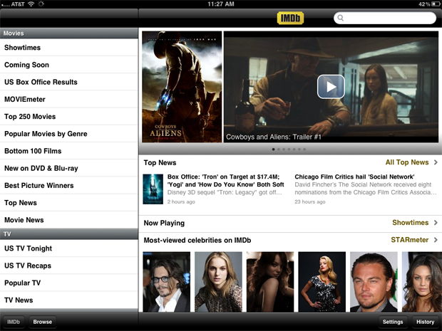This screenshot has height=331, width=442.
Task: Select fifth celebrity photo, man with slicked hair
Action: [374, 282]
